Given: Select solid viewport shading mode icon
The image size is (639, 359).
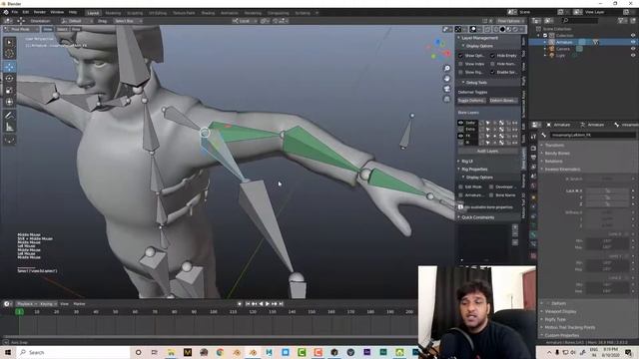Looking at the screenshot, I should 502,29.
